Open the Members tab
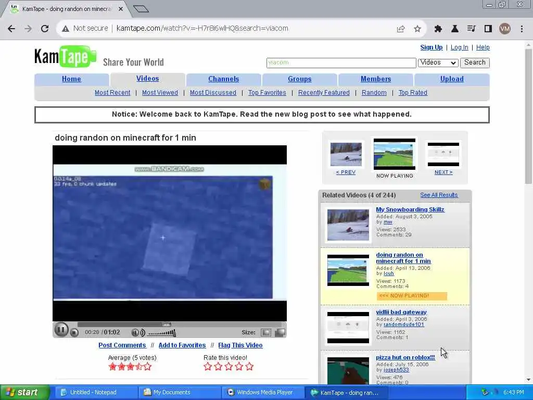 tap(376, 79)
